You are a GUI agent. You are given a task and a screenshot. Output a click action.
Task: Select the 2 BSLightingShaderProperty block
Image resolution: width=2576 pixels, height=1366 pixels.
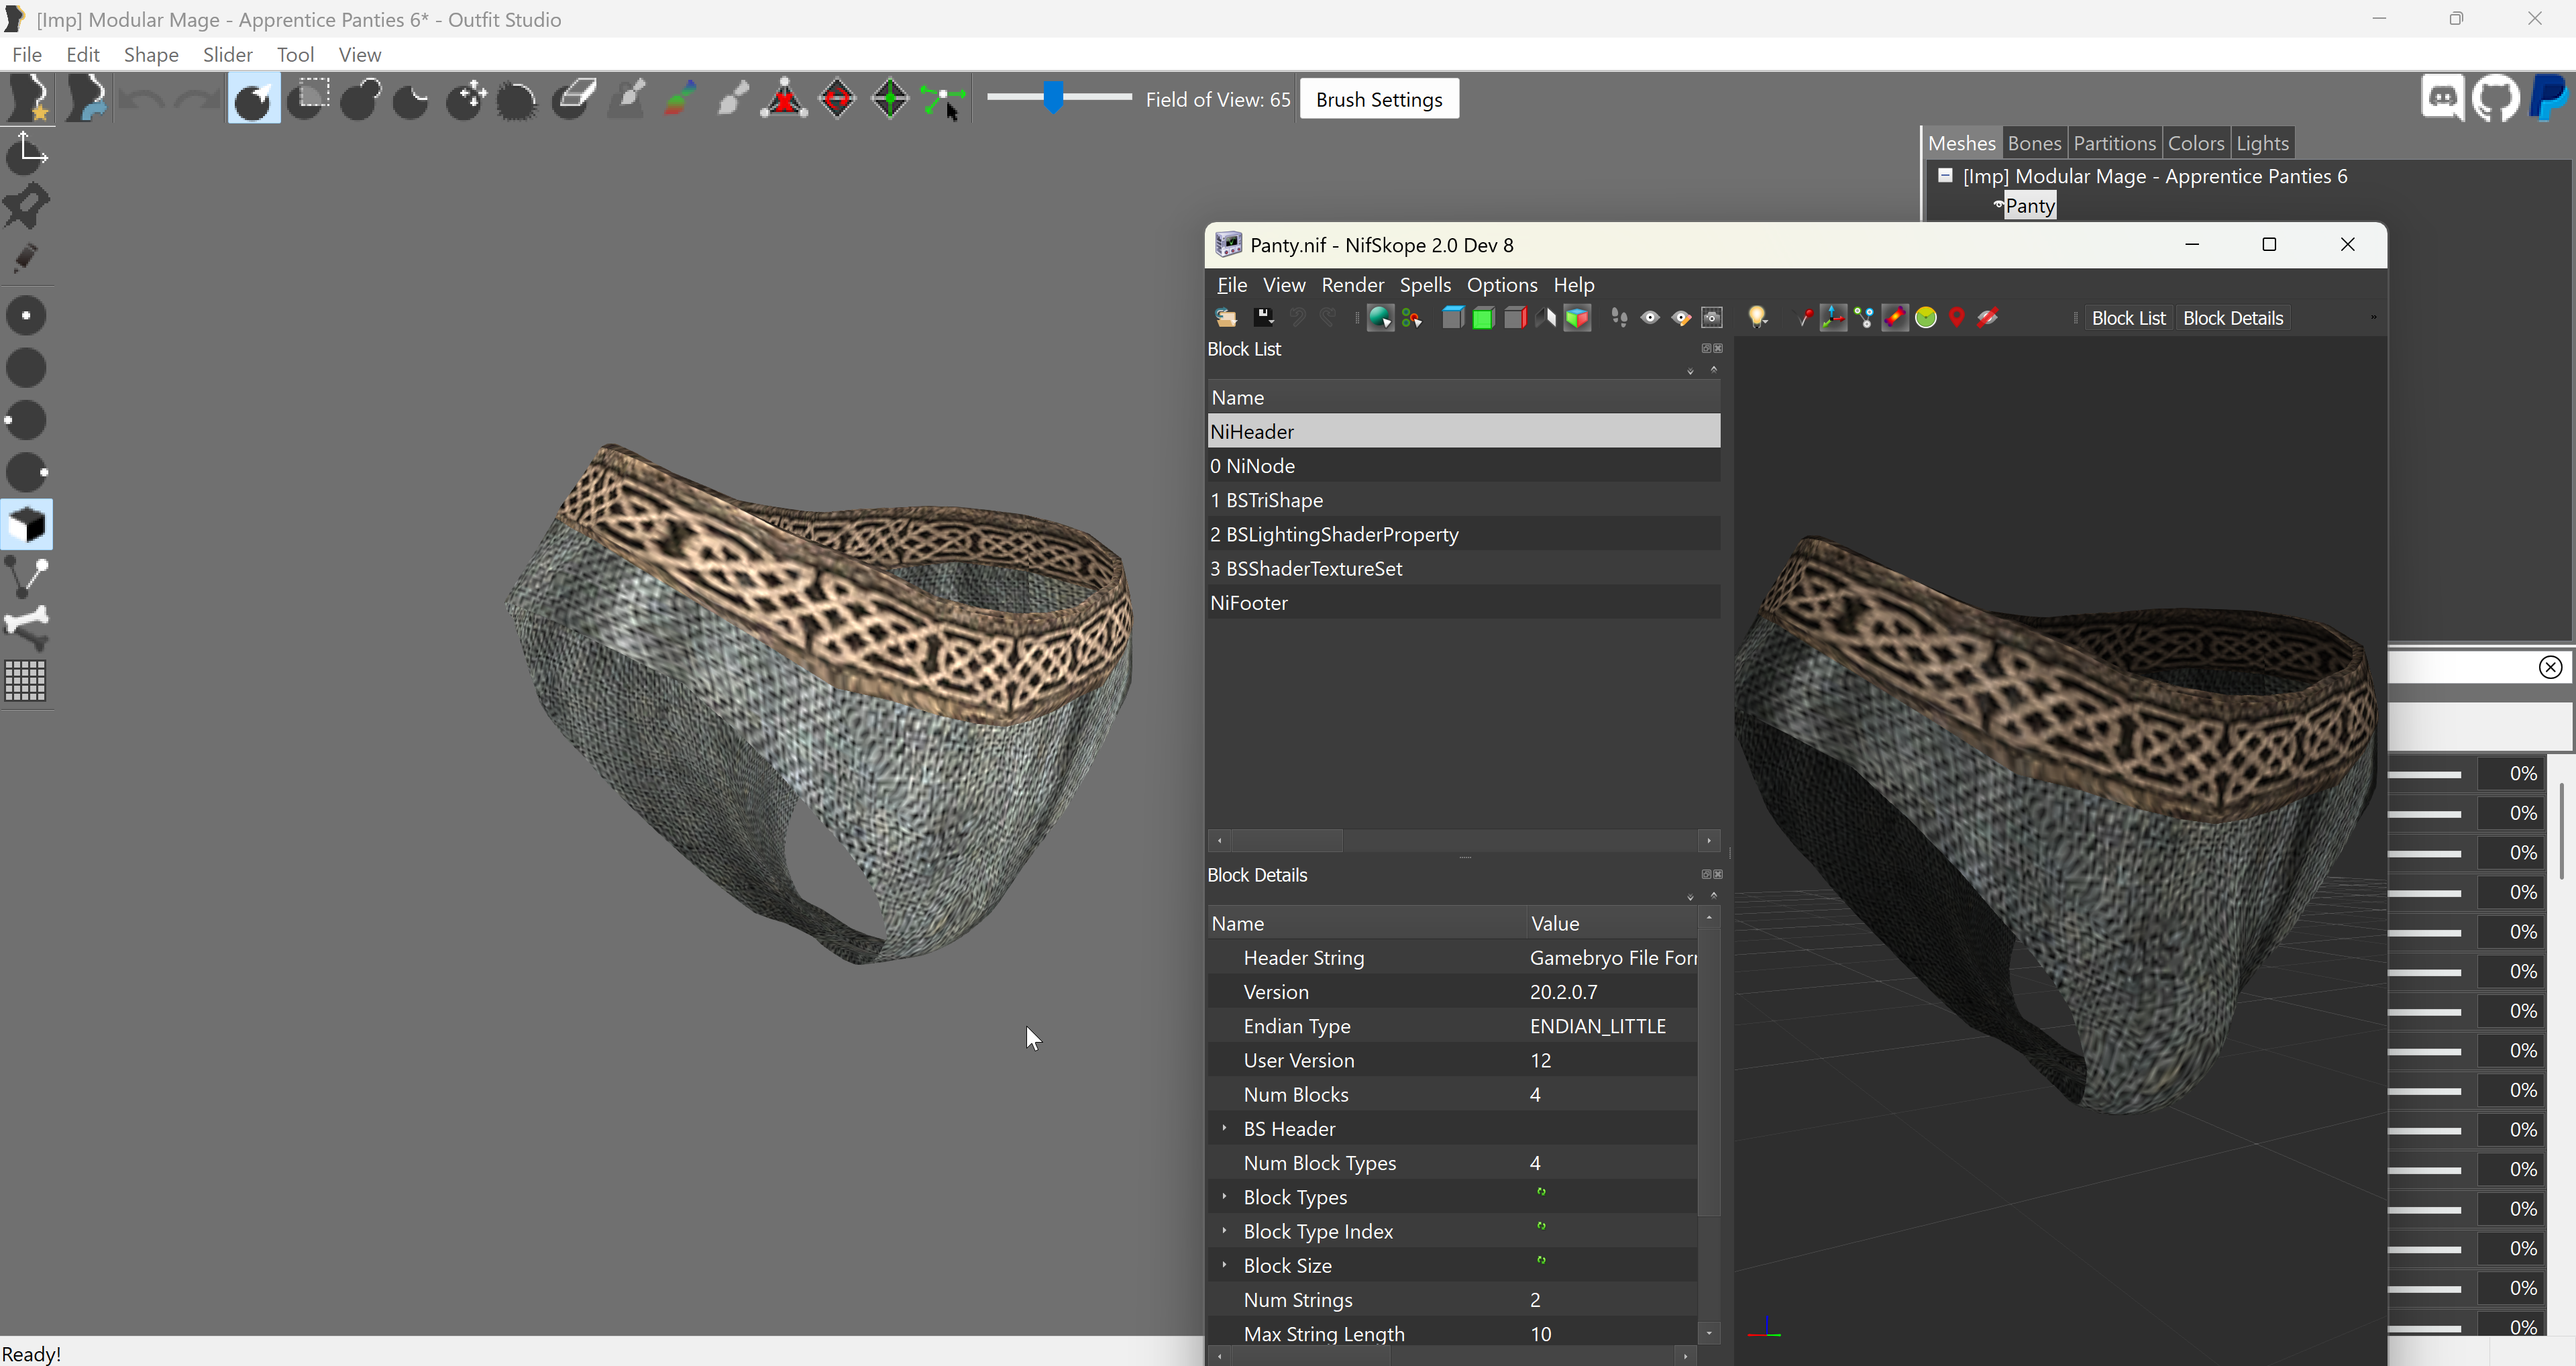tap(1463, 534)
